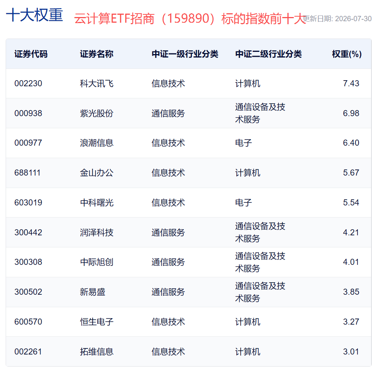Screen dimensions: 379x370
Task: Select stock name 紫光股份
Action: tap(97, 113)
